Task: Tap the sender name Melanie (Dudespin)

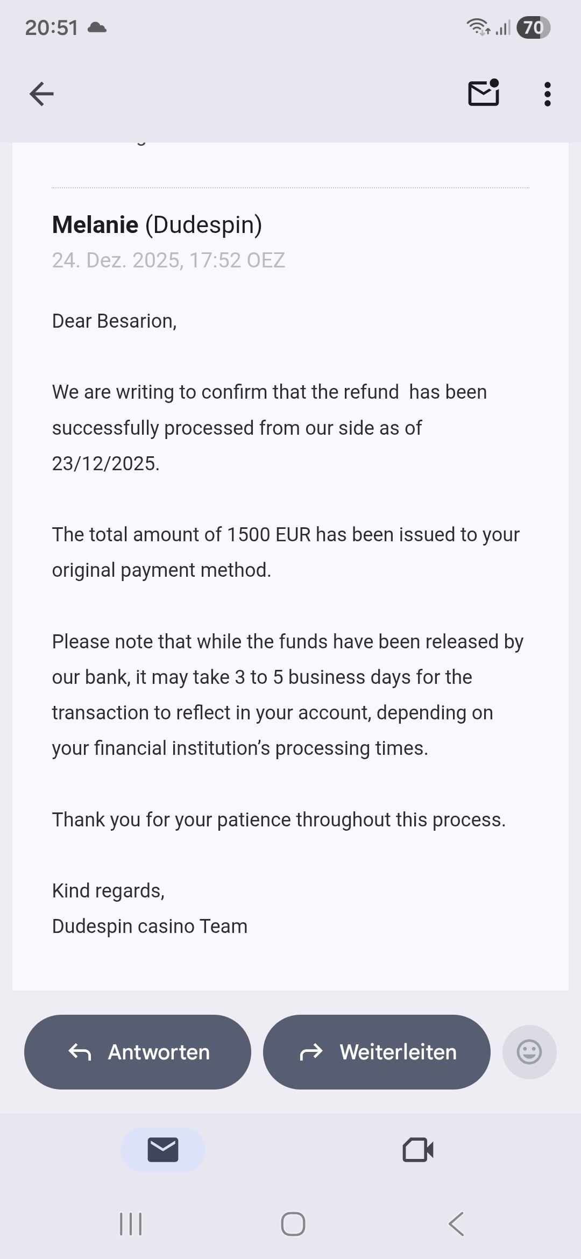Action: point(157,225)
